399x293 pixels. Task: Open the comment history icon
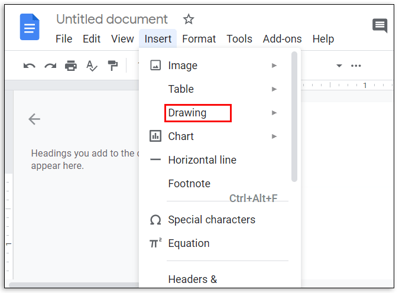(379, 25)
